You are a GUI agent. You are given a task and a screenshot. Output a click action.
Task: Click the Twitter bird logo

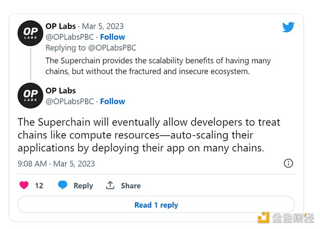289,27
